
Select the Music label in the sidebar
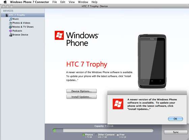16,19
